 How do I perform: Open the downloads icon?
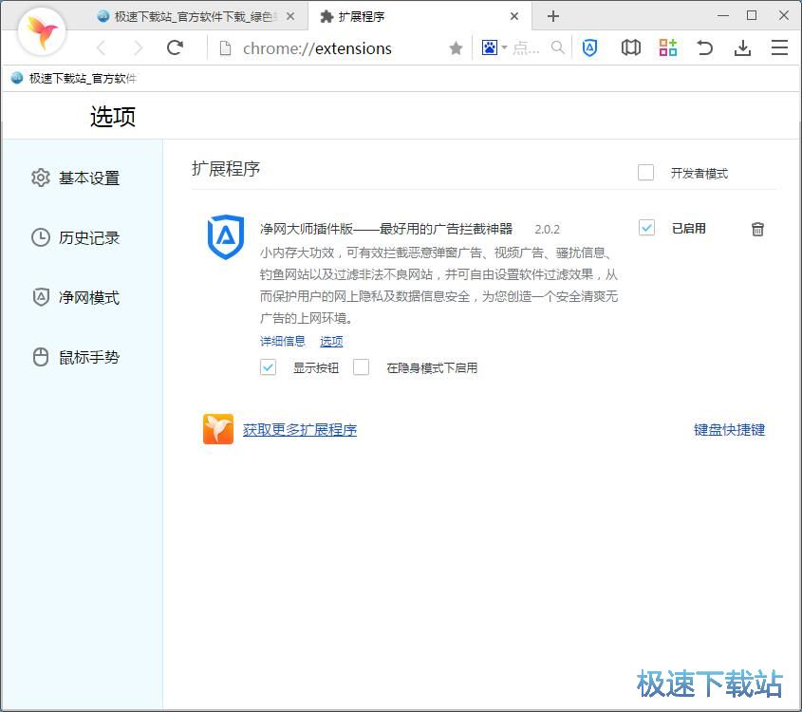[742, 48]
